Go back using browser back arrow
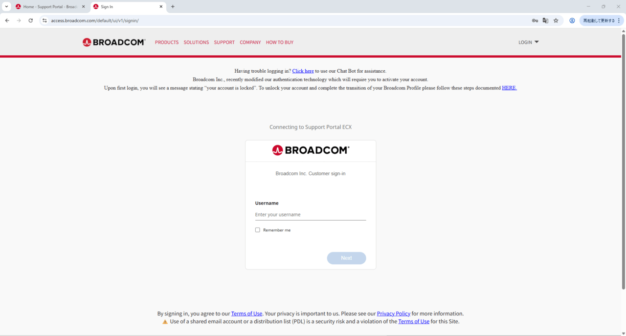626x336 pixels. [x=7, y=21]
